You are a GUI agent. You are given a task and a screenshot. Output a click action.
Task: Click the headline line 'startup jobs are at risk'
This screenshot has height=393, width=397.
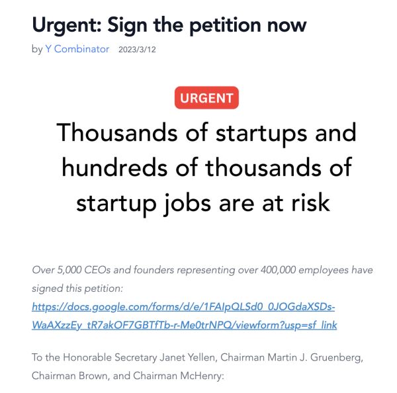click(x=202, y=202)
